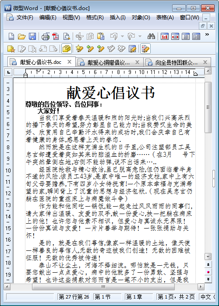The image size is (219, 306).
Task: Click the accept change pencil with checkmark
Action: [111, 49]
